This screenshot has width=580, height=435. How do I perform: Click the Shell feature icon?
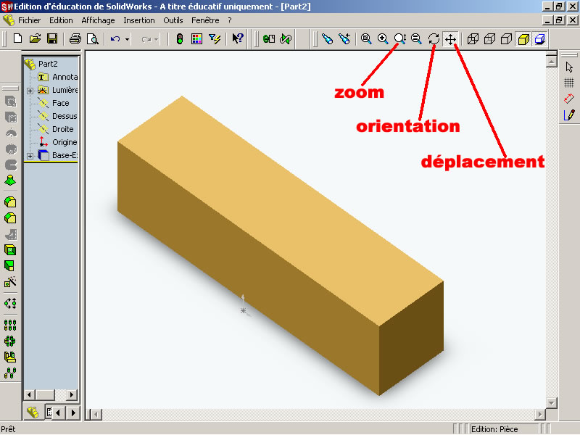[x=10, y=250]
